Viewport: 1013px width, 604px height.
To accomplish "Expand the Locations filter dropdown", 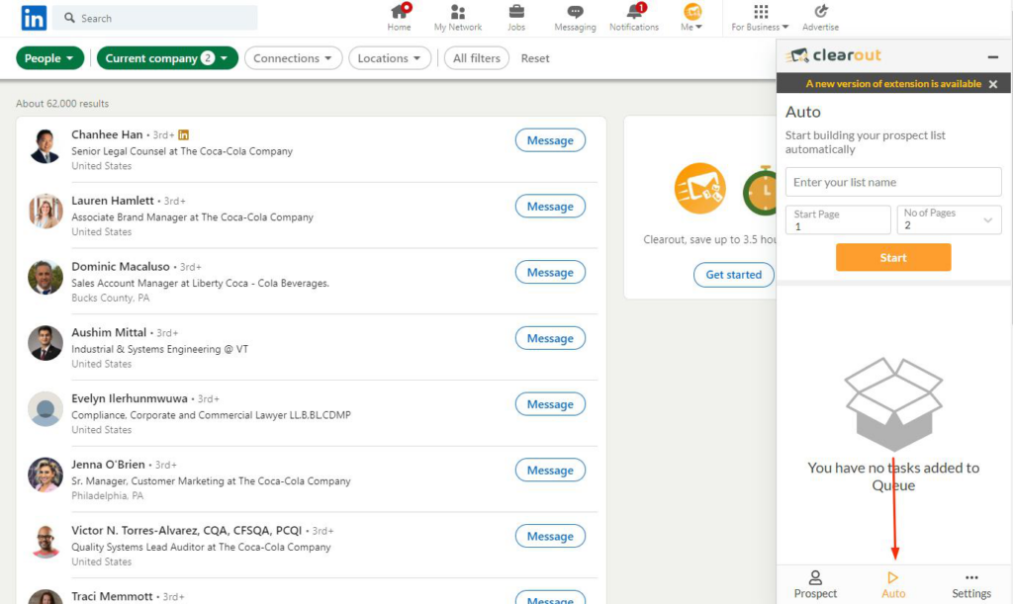I will (x=390, y=58).
